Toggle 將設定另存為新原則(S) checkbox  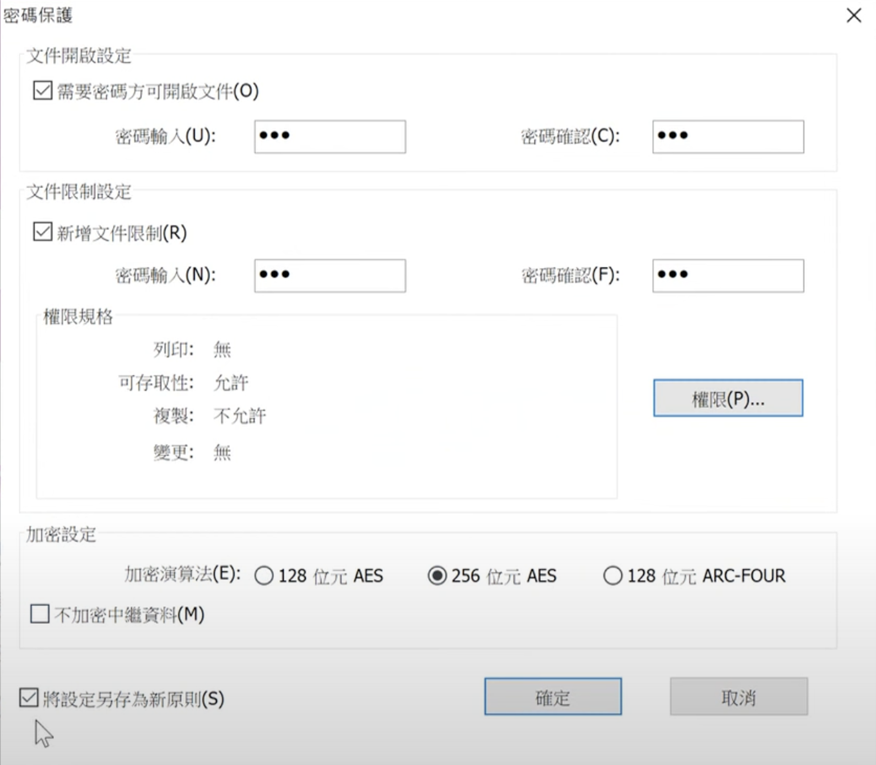tap(29, 698)
